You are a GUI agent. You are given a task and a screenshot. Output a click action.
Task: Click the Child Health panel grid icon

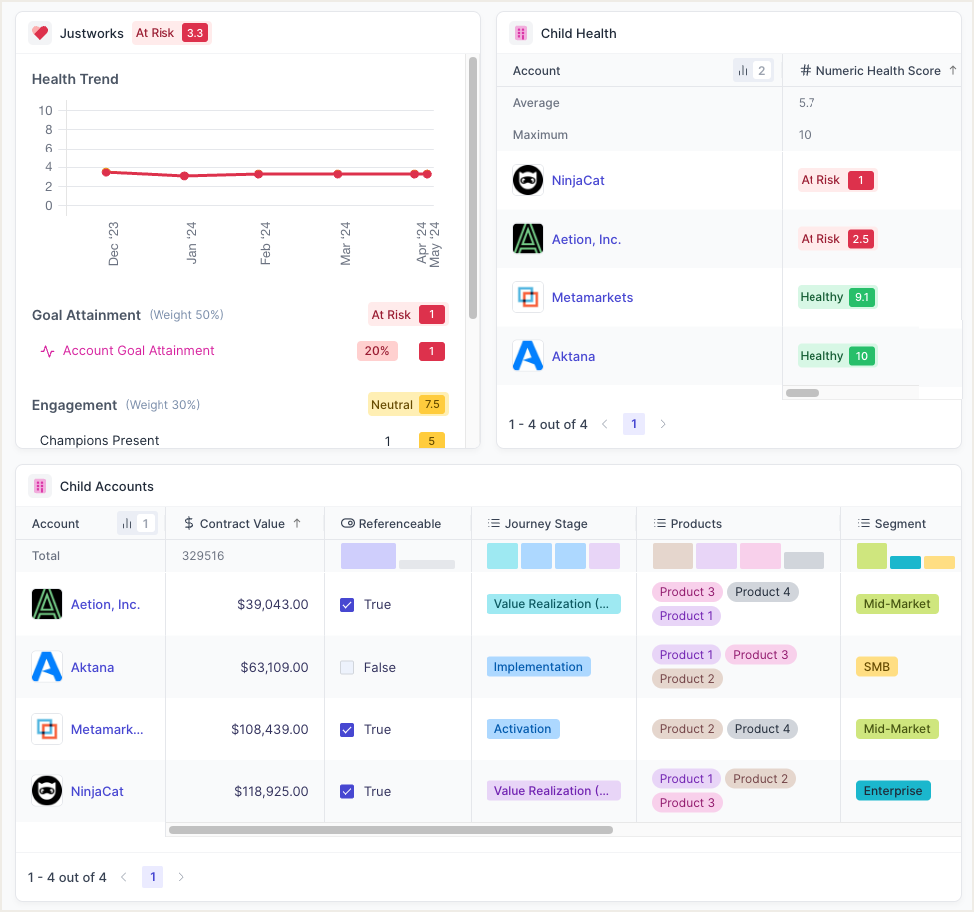point(521,33)
